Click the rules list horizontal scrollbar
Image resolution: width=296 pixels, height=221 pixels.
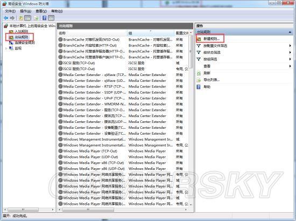click(x=123, y=210)
